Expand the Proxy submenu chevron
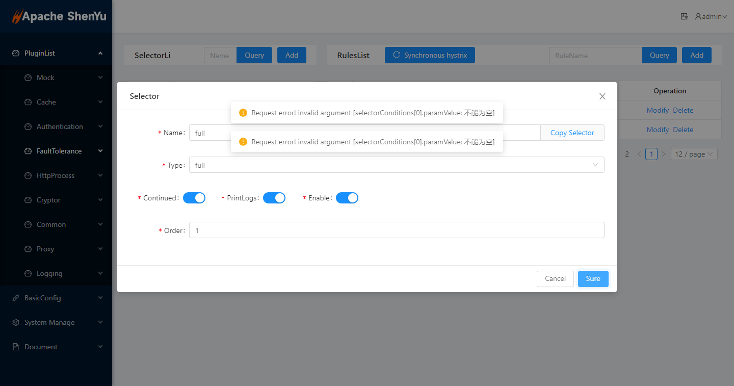Image resolution: width=734 pixels, height=386 pixels. pyautogui.click(x=100, y=249)
